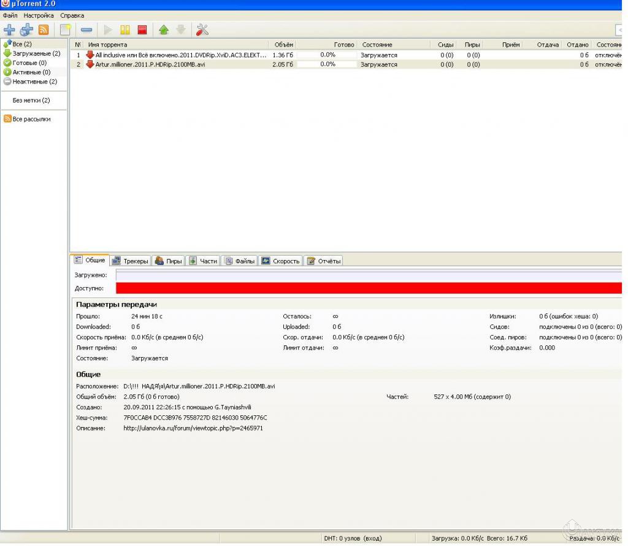628x546 pixels.
Task: Click Add Torrent from URL icon
Action: tap(26, 29)
